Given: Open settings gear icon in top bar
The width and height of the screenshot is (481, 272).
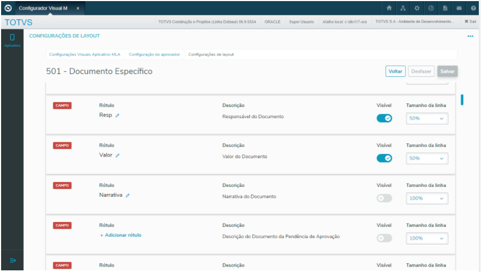Looking at the screenshot, I should pos(417,8).
